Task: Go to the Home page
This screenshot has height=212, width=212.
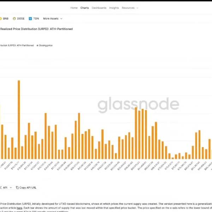Action: point(74,8)
